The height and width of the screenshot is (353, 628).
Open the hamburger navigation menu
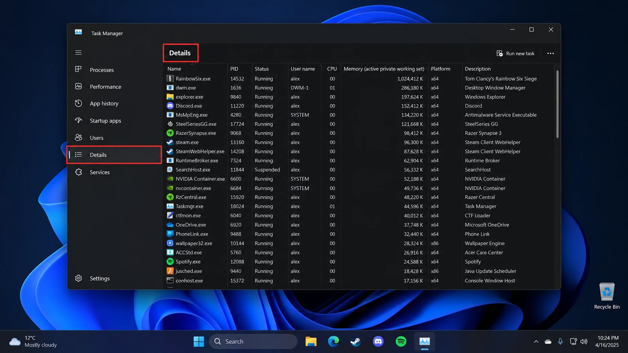pyautogui.click(x=78, y=53)
